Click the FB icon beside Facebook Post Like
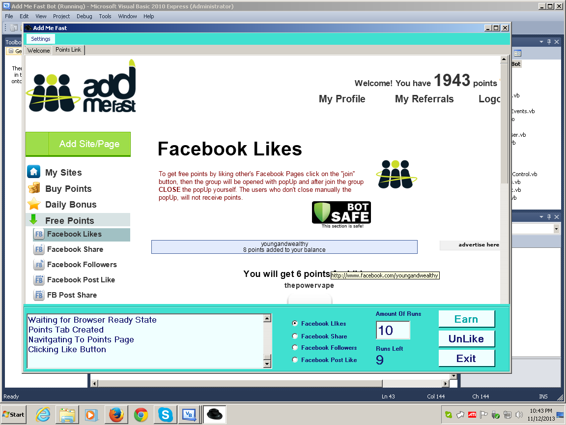566x425 pixels. tap(39, 279)
